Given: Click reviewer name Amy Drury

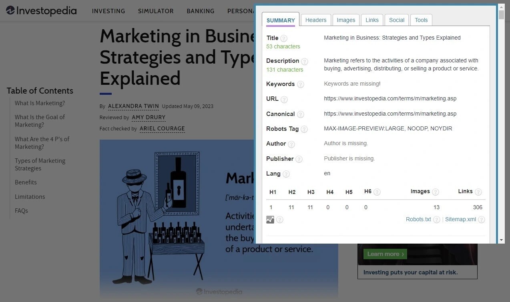Looking at the screenshot, I should pyautogui.click(x=149, y=118).
